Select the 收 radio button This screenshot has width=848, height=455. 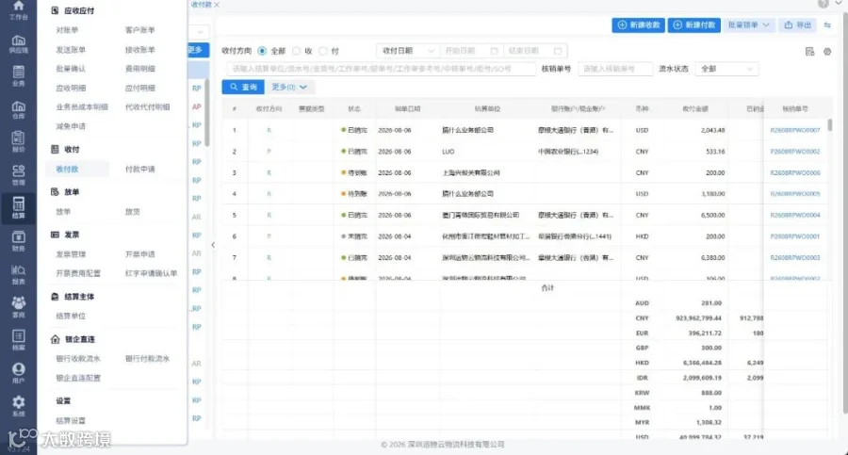tap(297, 51)
